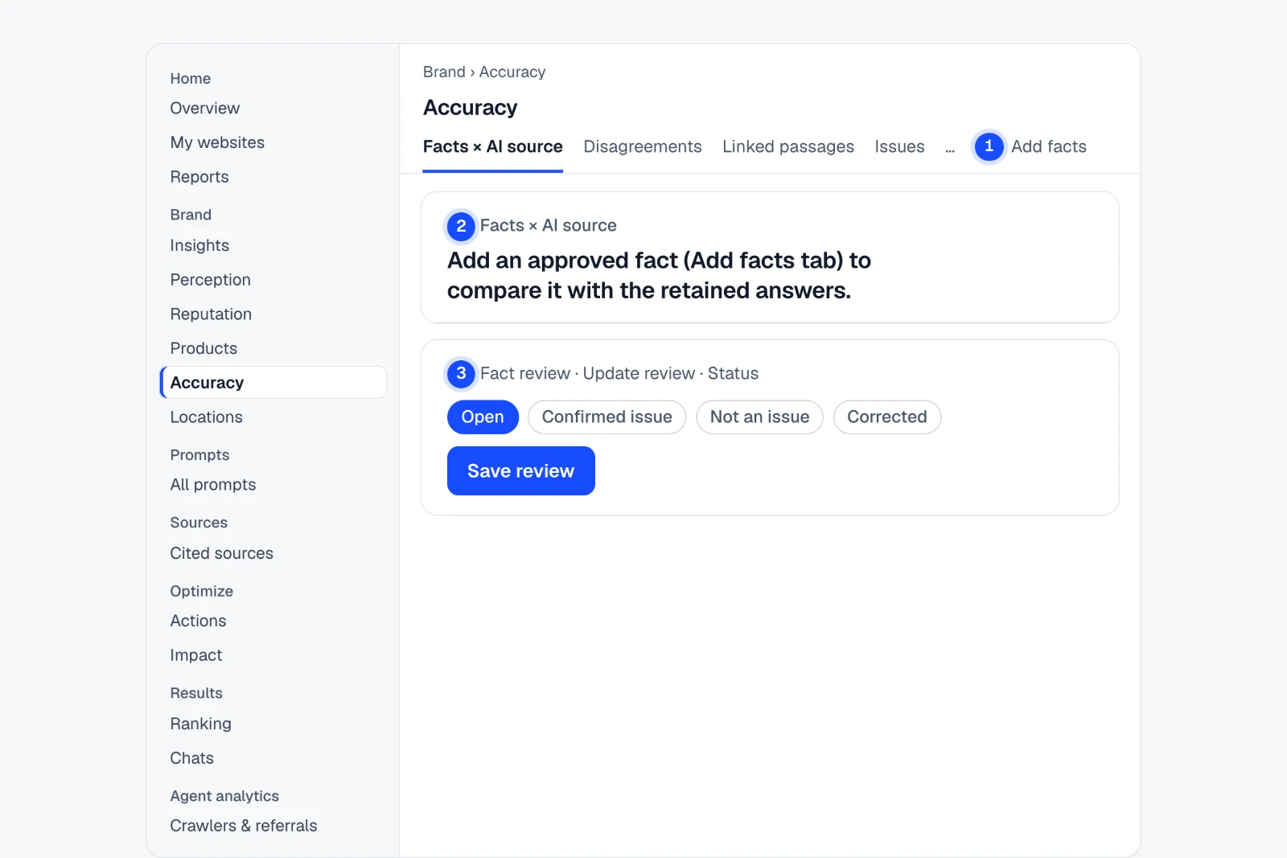Click the 'Facts × AI source' card label
This screenshot has width=1287, height=858.
548,226
